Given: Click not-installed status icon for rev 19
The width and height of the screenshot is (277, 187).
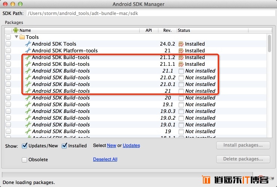Looking at the screenshot, I should (181, 131).
